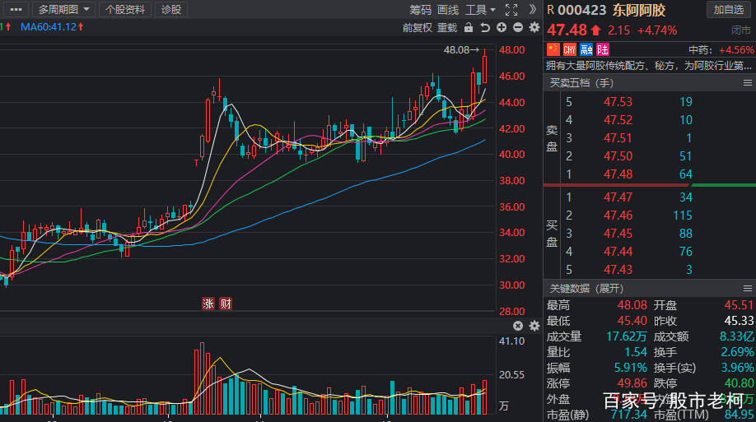Click the 加自选 button

[729, 10]
